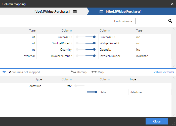Focus the Find columns search field
Viewport: 176px width, 126px height.
point(152,21)
